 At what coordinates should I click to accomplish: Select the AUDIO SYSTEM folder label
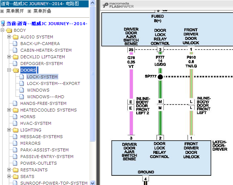[x=37, y=37]
